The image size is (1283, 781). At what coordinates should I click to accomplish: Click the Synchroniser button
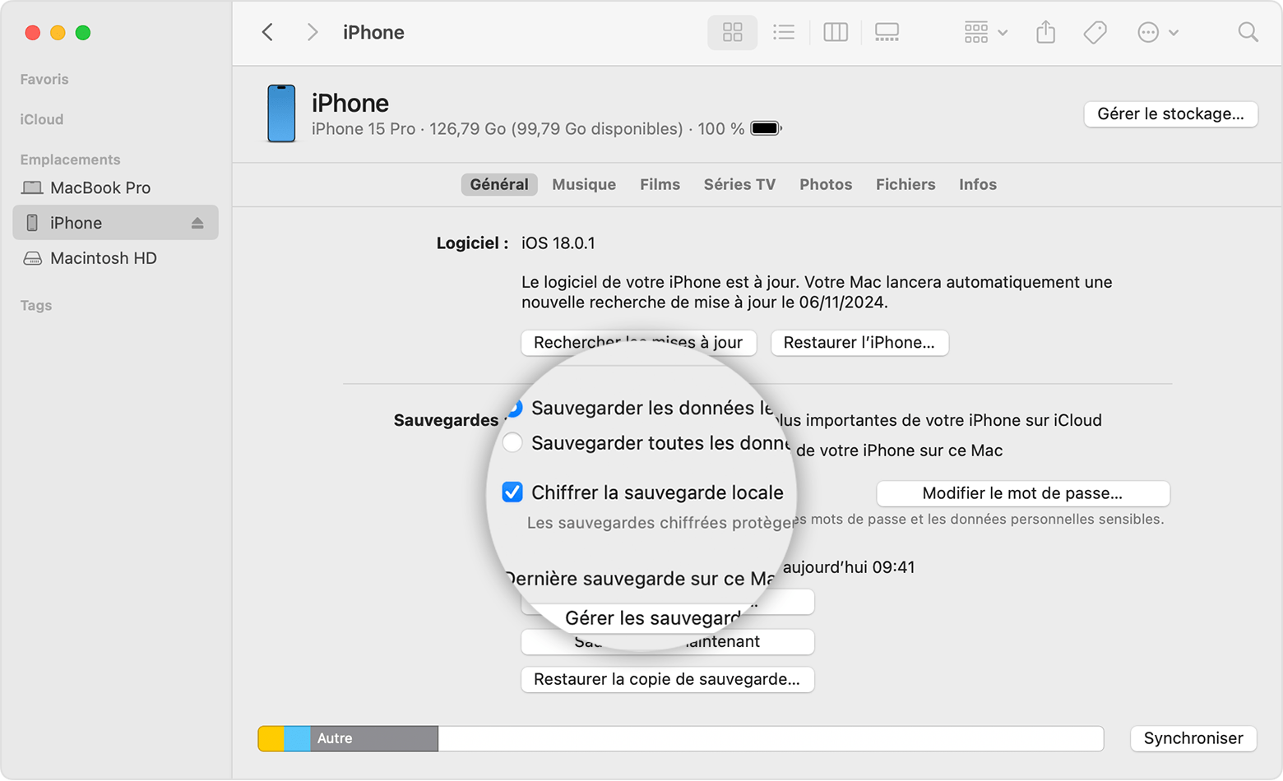pyautogui.click(x=1193, y=738)
